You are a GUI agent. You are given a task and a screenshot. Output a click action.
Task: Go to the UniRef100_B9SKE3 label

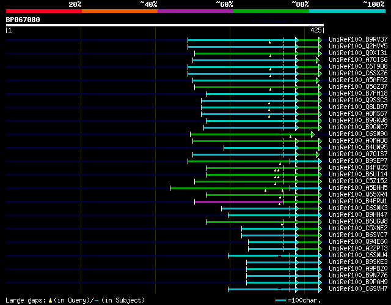358,262
